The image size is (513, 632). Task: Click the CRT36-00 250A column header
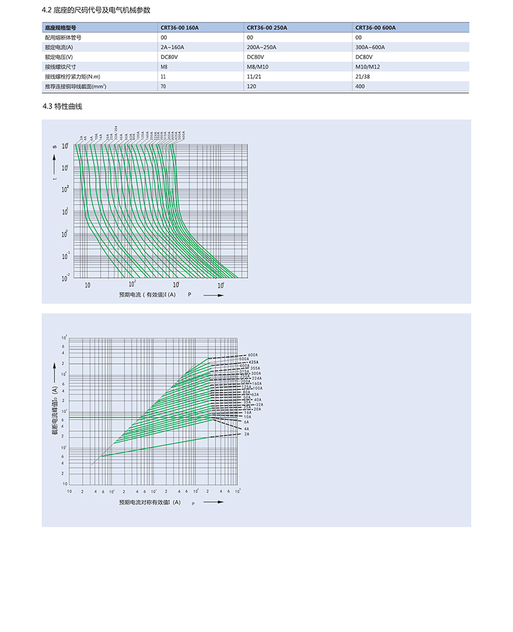point(267,28)
